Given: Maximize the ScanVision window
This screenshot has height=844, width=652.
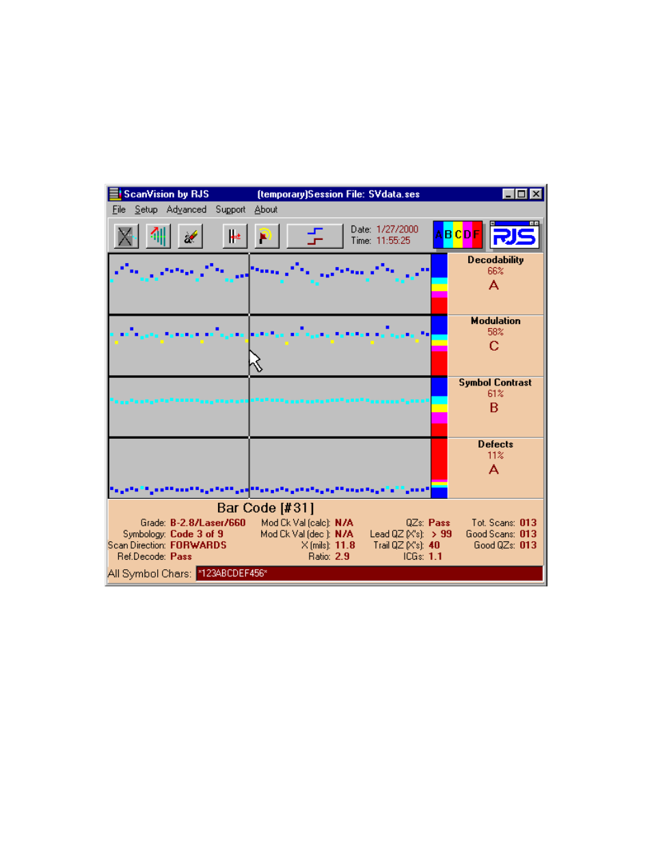Looking at the screenshot, I should coord(521,194).
